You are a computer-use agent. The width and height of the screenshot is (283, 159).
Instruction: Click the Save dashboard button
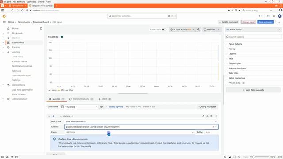click(265, 22)
